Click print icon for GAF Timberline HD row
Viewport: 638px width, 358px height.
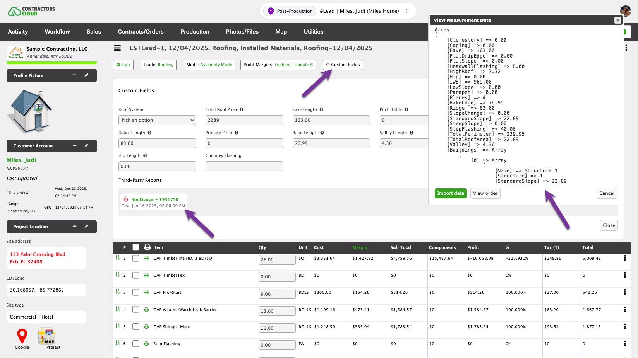point(146,258)
